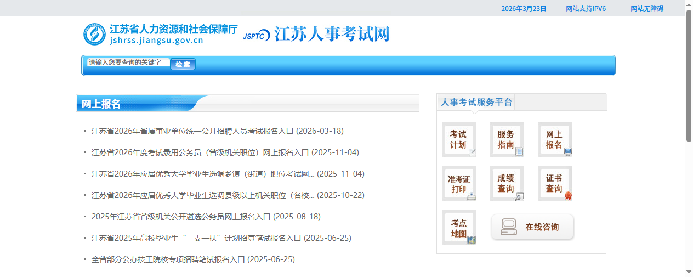Open the 证书查询 certificate query tile
Viewport: 693px width, 277px height.
[555, 183]
